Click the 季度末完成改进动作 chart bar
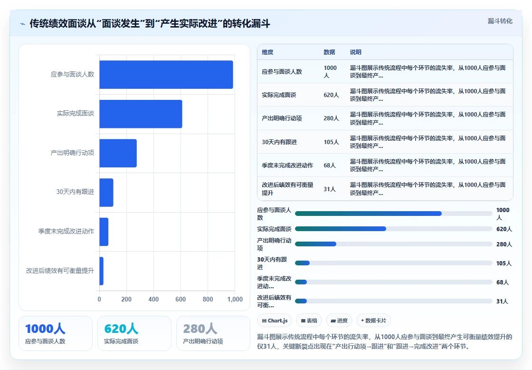This screenshot has width=532, height=370. [104, 232]
